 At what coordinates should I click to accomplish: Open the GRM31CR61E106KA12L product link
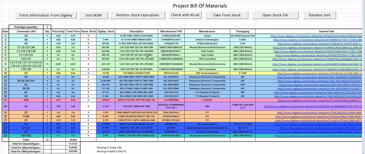tap(317, 47)
